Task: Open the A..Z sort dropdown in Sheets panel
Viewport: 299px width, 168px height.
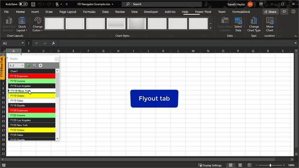Action: [16, 65]
